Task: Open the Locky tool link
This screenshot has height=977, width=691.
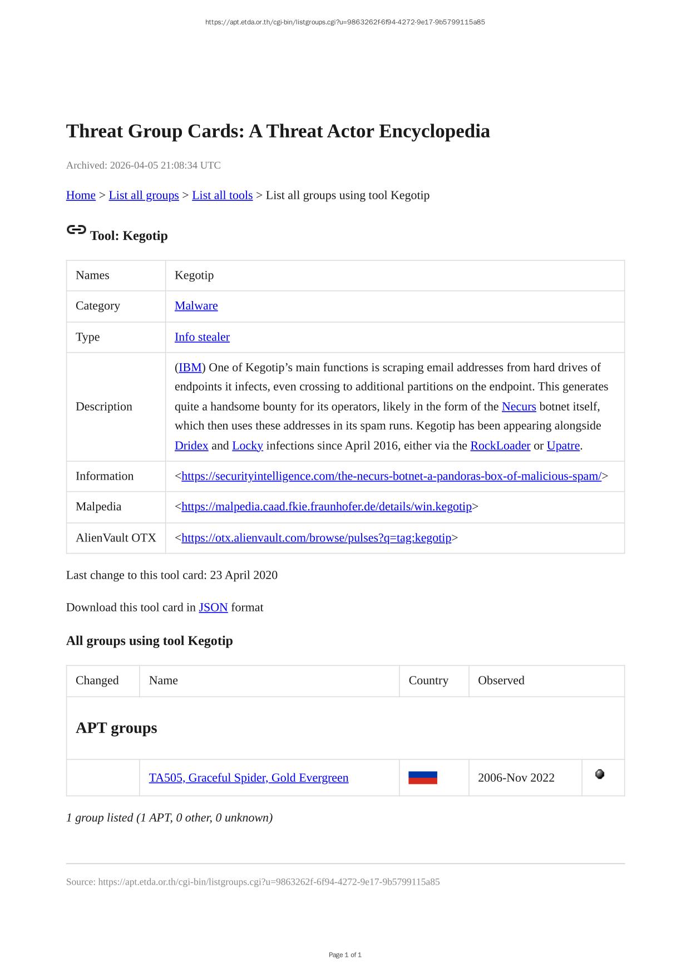Action: coord(247,446)
